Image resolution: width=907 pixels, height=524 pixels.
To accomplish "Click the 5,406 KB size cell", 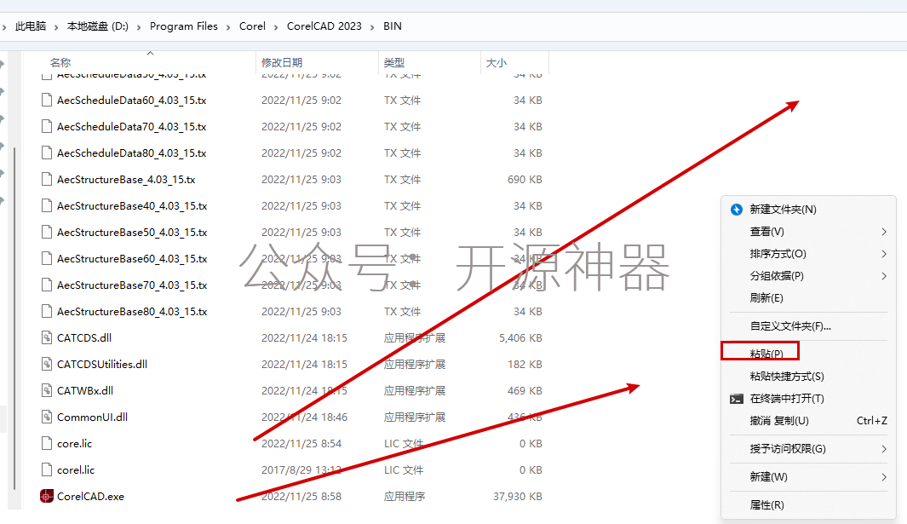I will coord(520,337).
